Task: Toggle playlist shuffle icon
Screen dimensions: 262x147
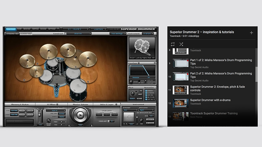Action: pos(181,44)
